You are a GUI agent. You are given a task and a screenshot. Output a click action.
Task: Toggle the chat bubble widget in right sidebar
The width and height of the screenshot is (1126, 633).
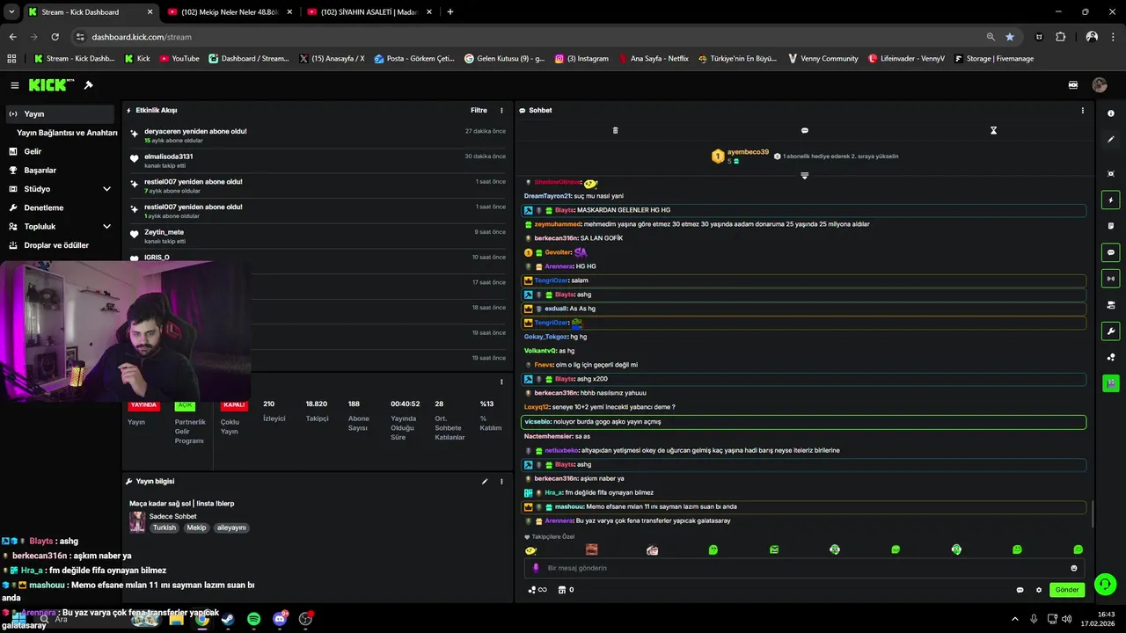(1111, 252)
